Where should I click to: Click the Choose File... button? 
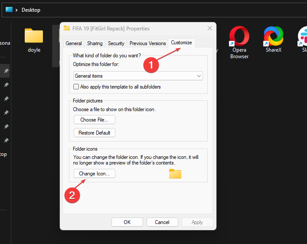coord(95,120)
